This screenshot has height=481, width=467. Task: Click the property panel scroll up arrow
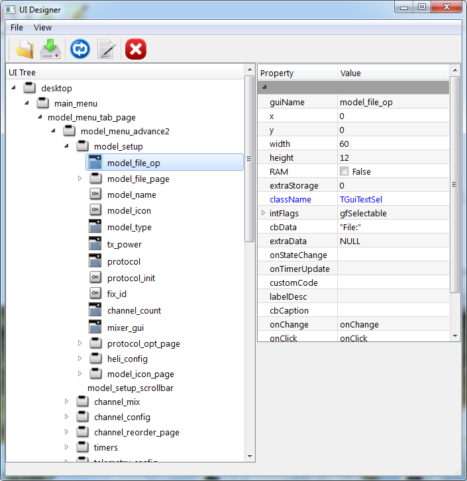455,71
